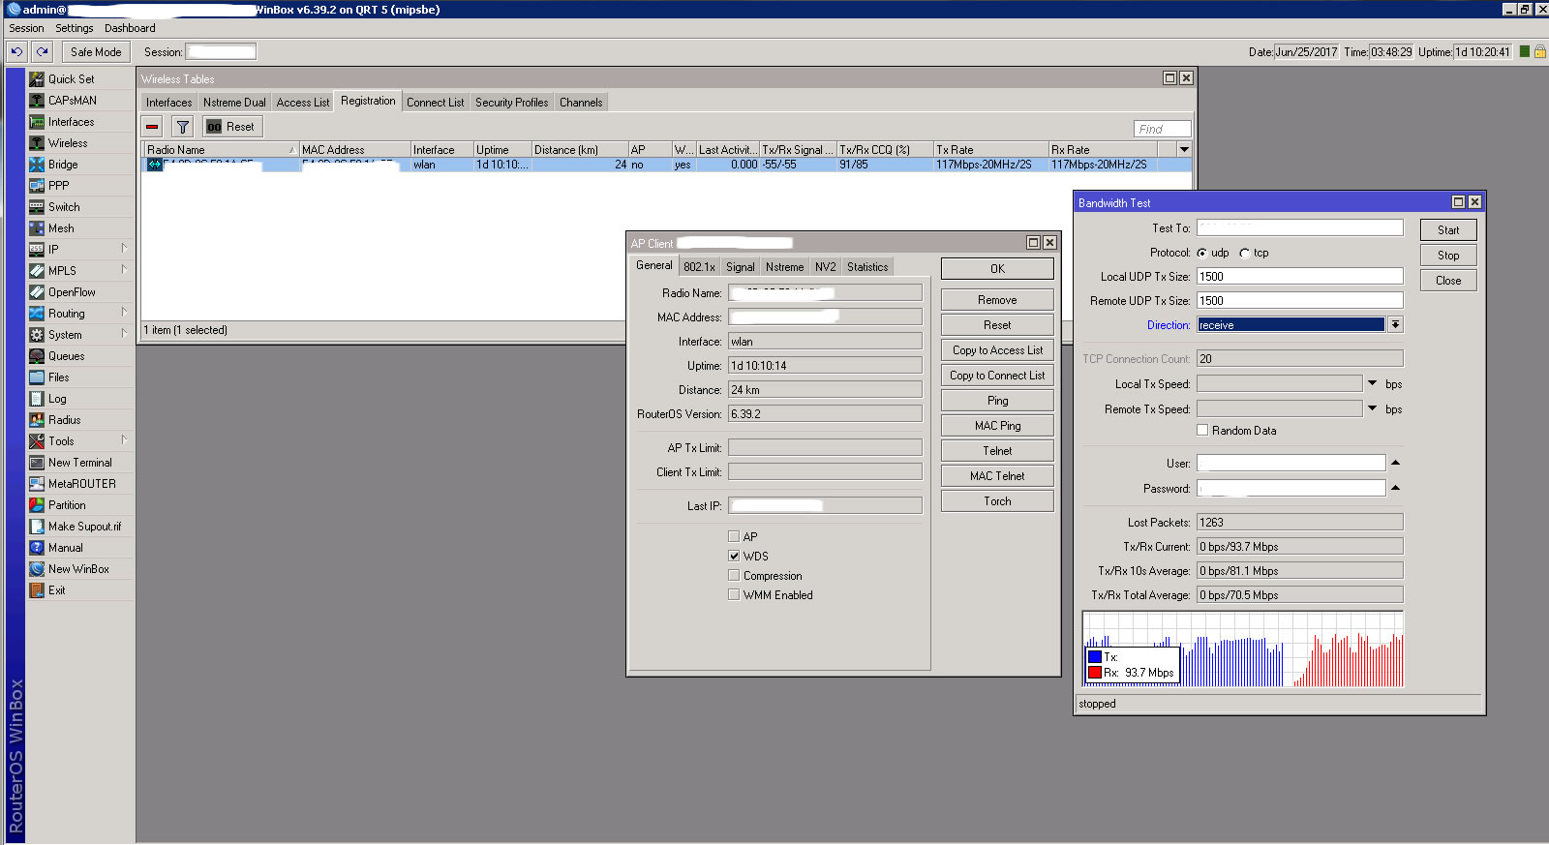
Task: Click the Tx blue color legend swatch
Action: click(1095, 657)
